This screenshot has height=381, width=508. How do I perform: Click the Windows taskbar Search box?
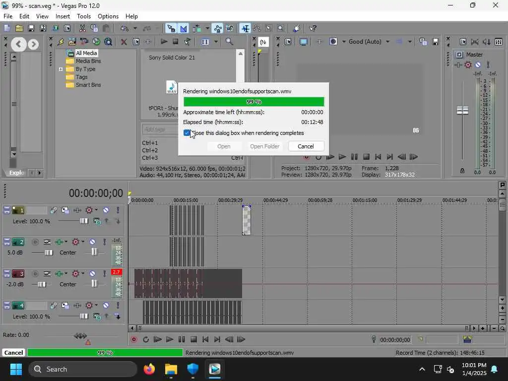pyautogui.click(x=83, y=369)
